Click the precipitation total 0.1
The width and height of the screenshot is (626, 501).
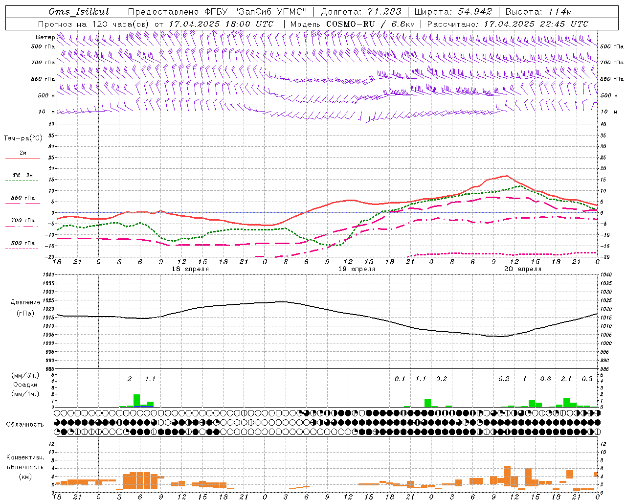tap(400, 379)
